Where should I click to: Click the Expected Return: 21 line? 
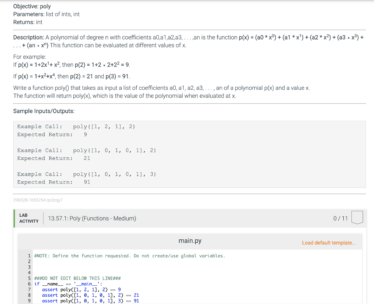click(53, 158)
